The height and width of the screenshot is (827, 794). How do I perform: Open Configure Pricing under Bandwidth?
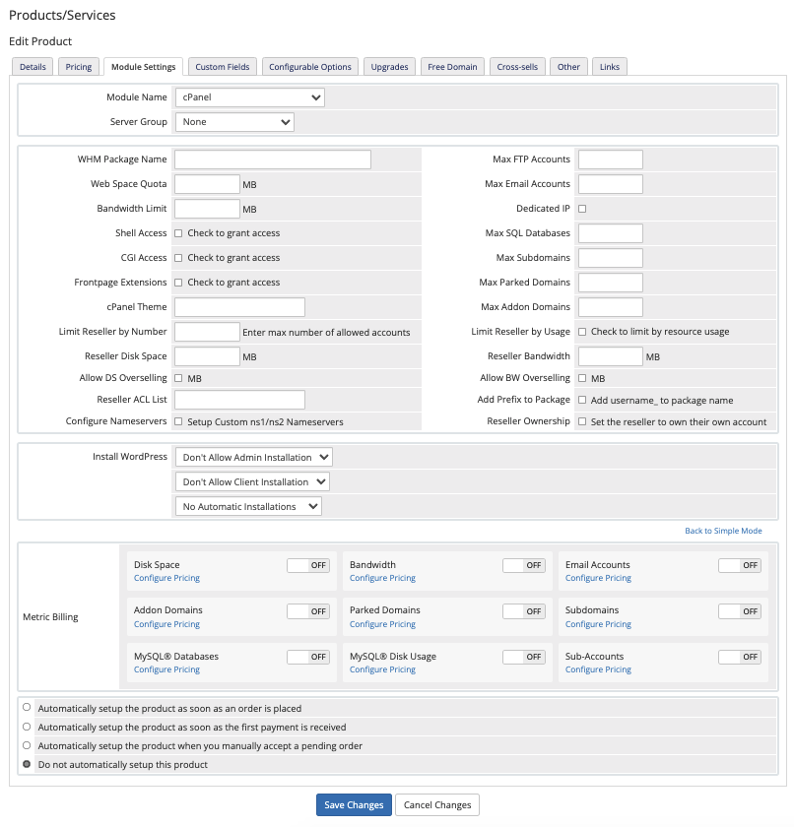(382, 578)
